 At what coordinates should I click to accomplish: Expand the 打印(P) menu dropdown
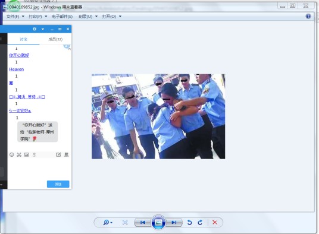pos(37,17)
